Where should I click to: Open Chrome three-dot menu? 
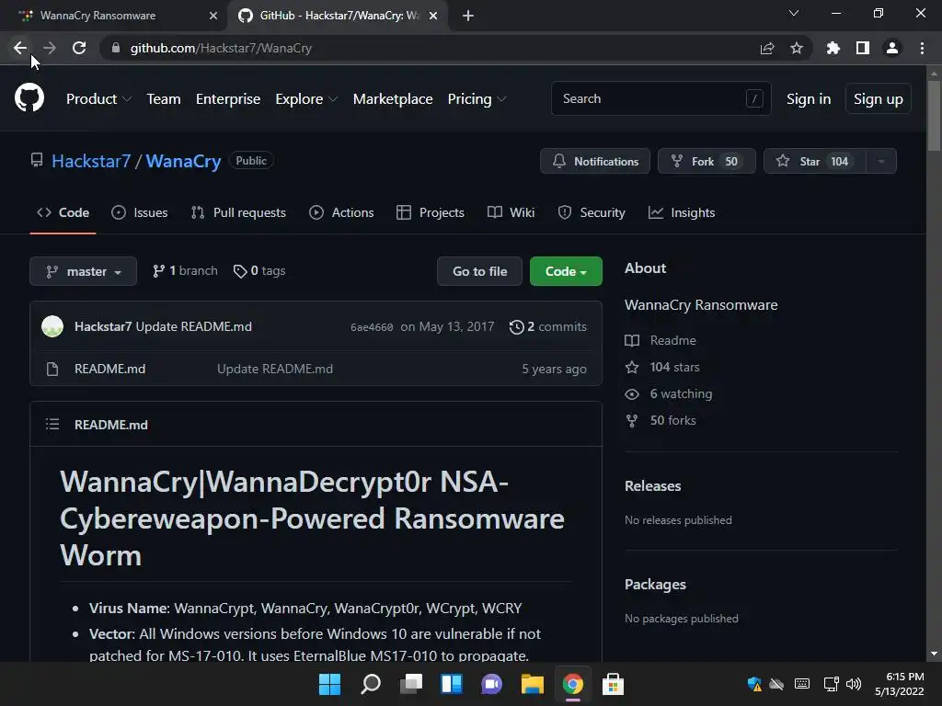pyautogui.click(x=922, y=48)
